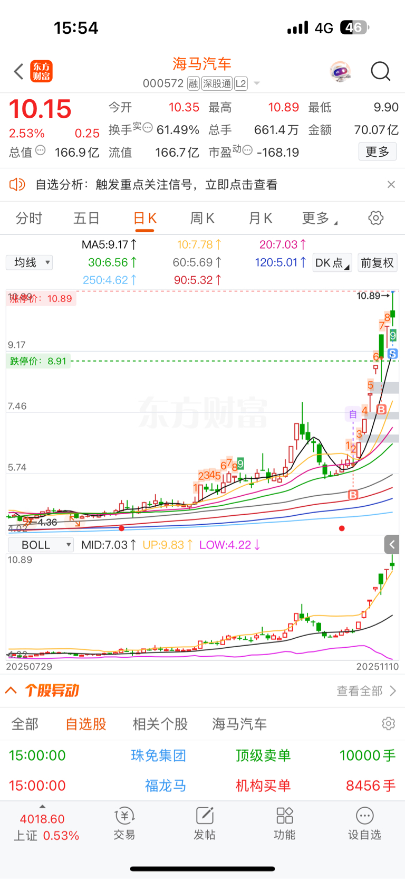This screenshot has width=405, height=879.
Task: Switch to the 五日 tab
Action: tap(86, 218)
